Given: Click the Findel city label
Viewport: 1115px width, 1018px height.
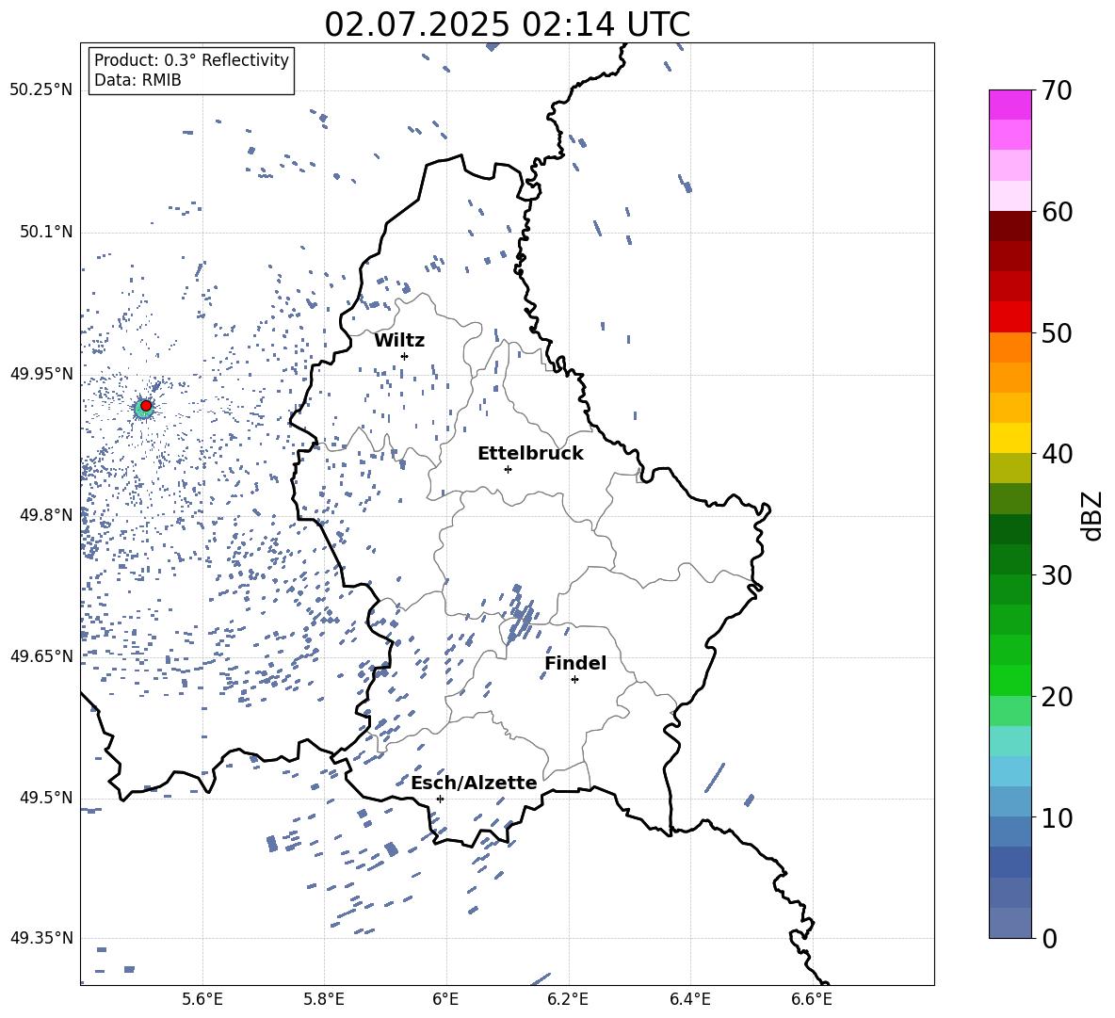Looking at the screenshot, I should [575, 663].
